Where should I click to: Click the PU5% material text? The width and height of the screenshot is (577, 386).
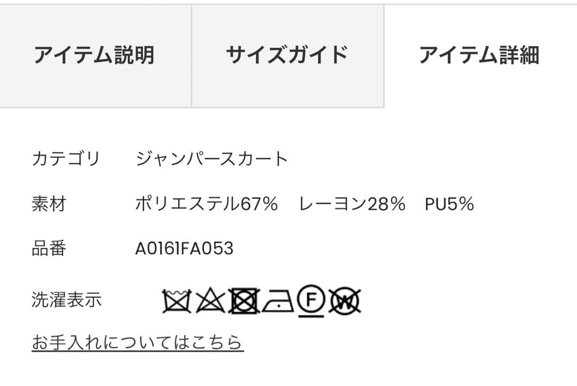[450, 203]
